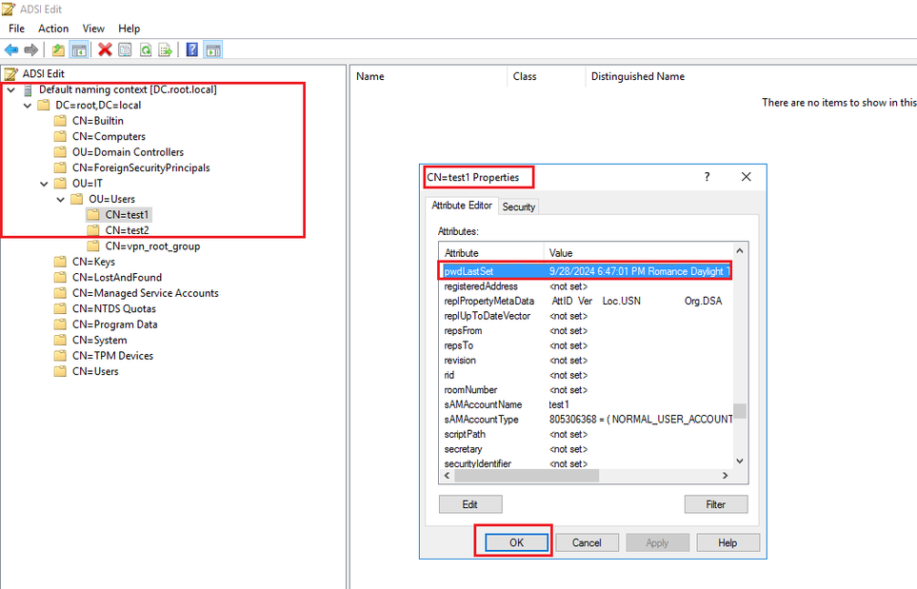Open the Action menu
Viewport: 917px width, 589px height.
point(53,29)
